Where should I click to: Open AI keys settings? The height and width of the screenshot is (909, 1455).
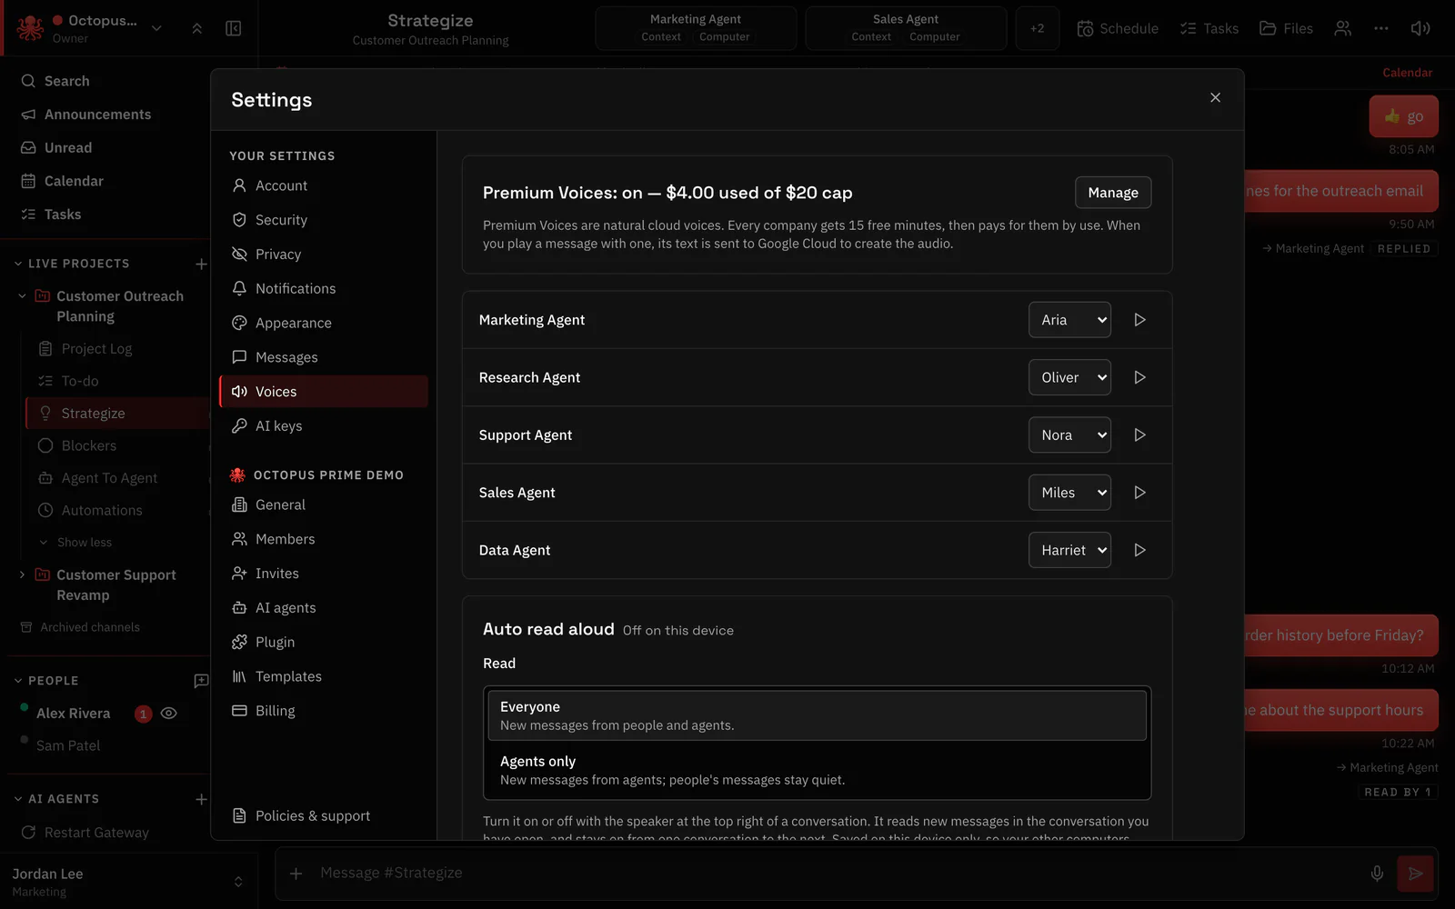[x=324, y=426]
